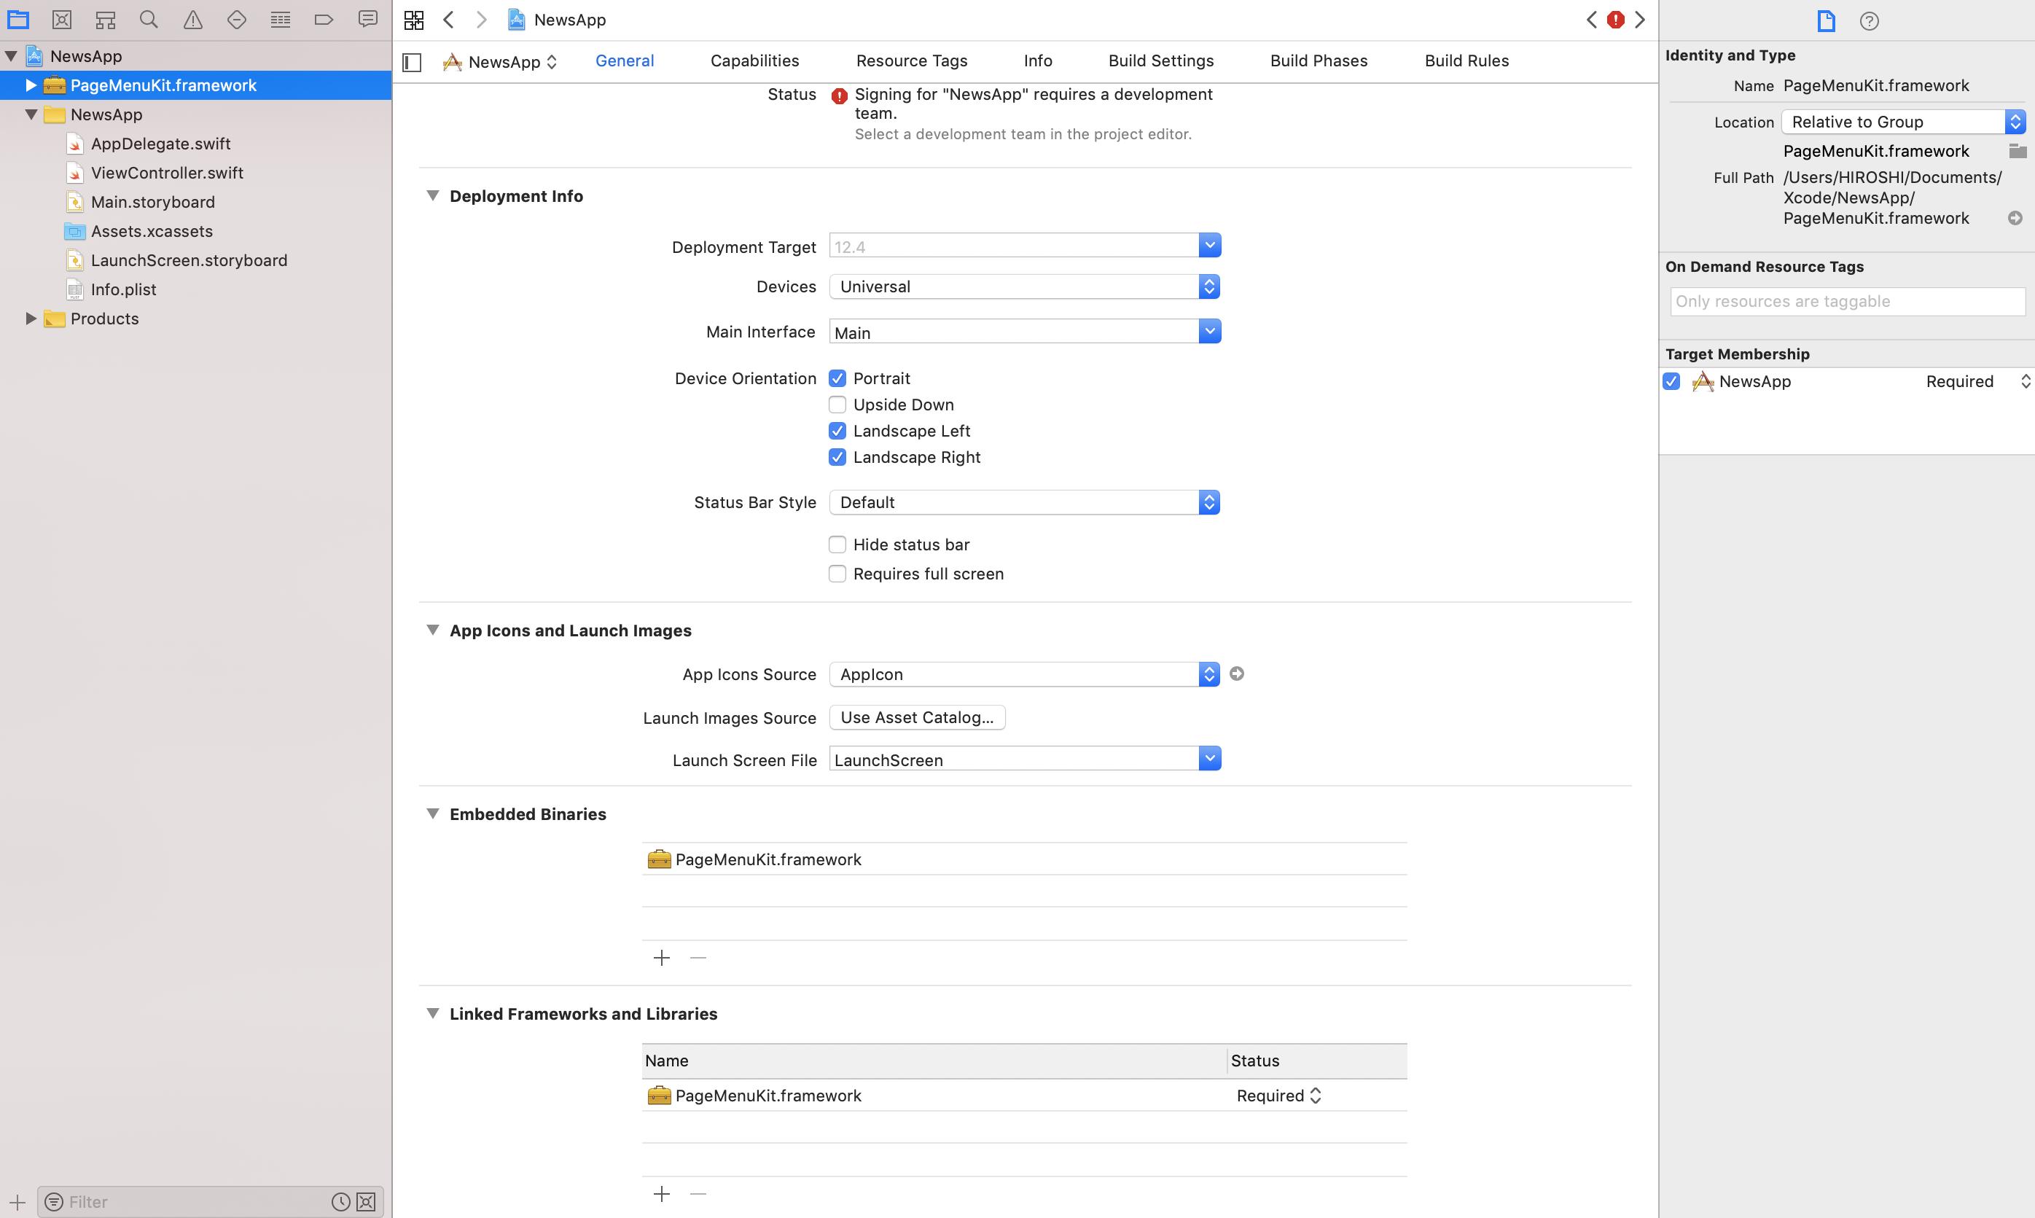This screenshot has height=1218, width=2035.
Task: Jump to next issue arrow
Action: [x=1639, y=20]
